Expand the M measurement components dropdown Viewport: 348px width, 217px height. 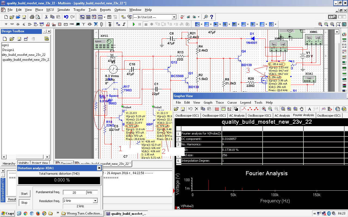248,24
